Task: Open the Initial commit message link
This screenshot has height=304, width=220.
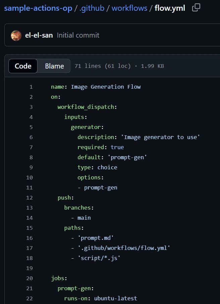Action: coord(78,35)
